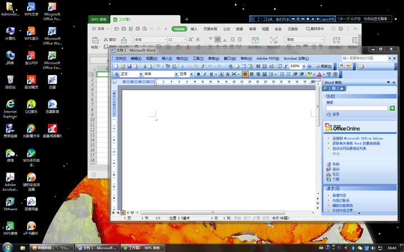Open the Word style dropdown 正文
The width and height of the screenshot is (404, 252).
pyautogui.click(x=141, y=74)
